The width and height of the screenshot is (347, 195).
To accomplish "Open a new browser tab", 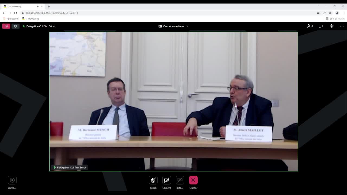I will (49, 6).
